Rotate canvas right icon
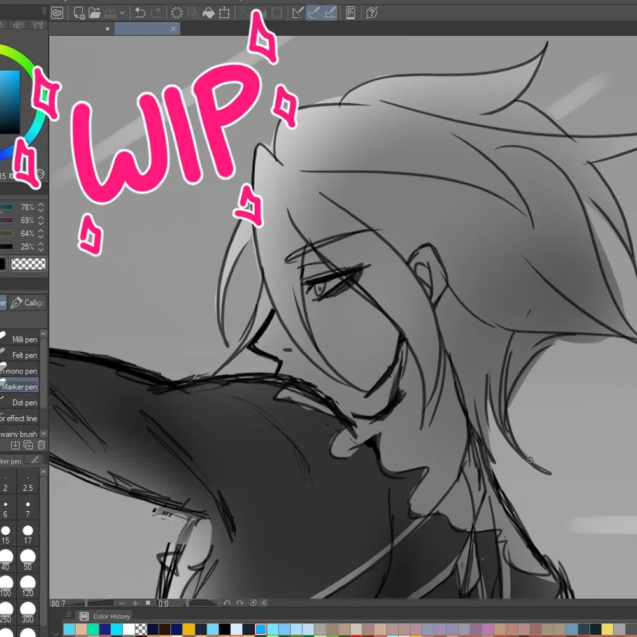Image resolution: width=637 pixels, height=637 pixels. click(240, 603)
